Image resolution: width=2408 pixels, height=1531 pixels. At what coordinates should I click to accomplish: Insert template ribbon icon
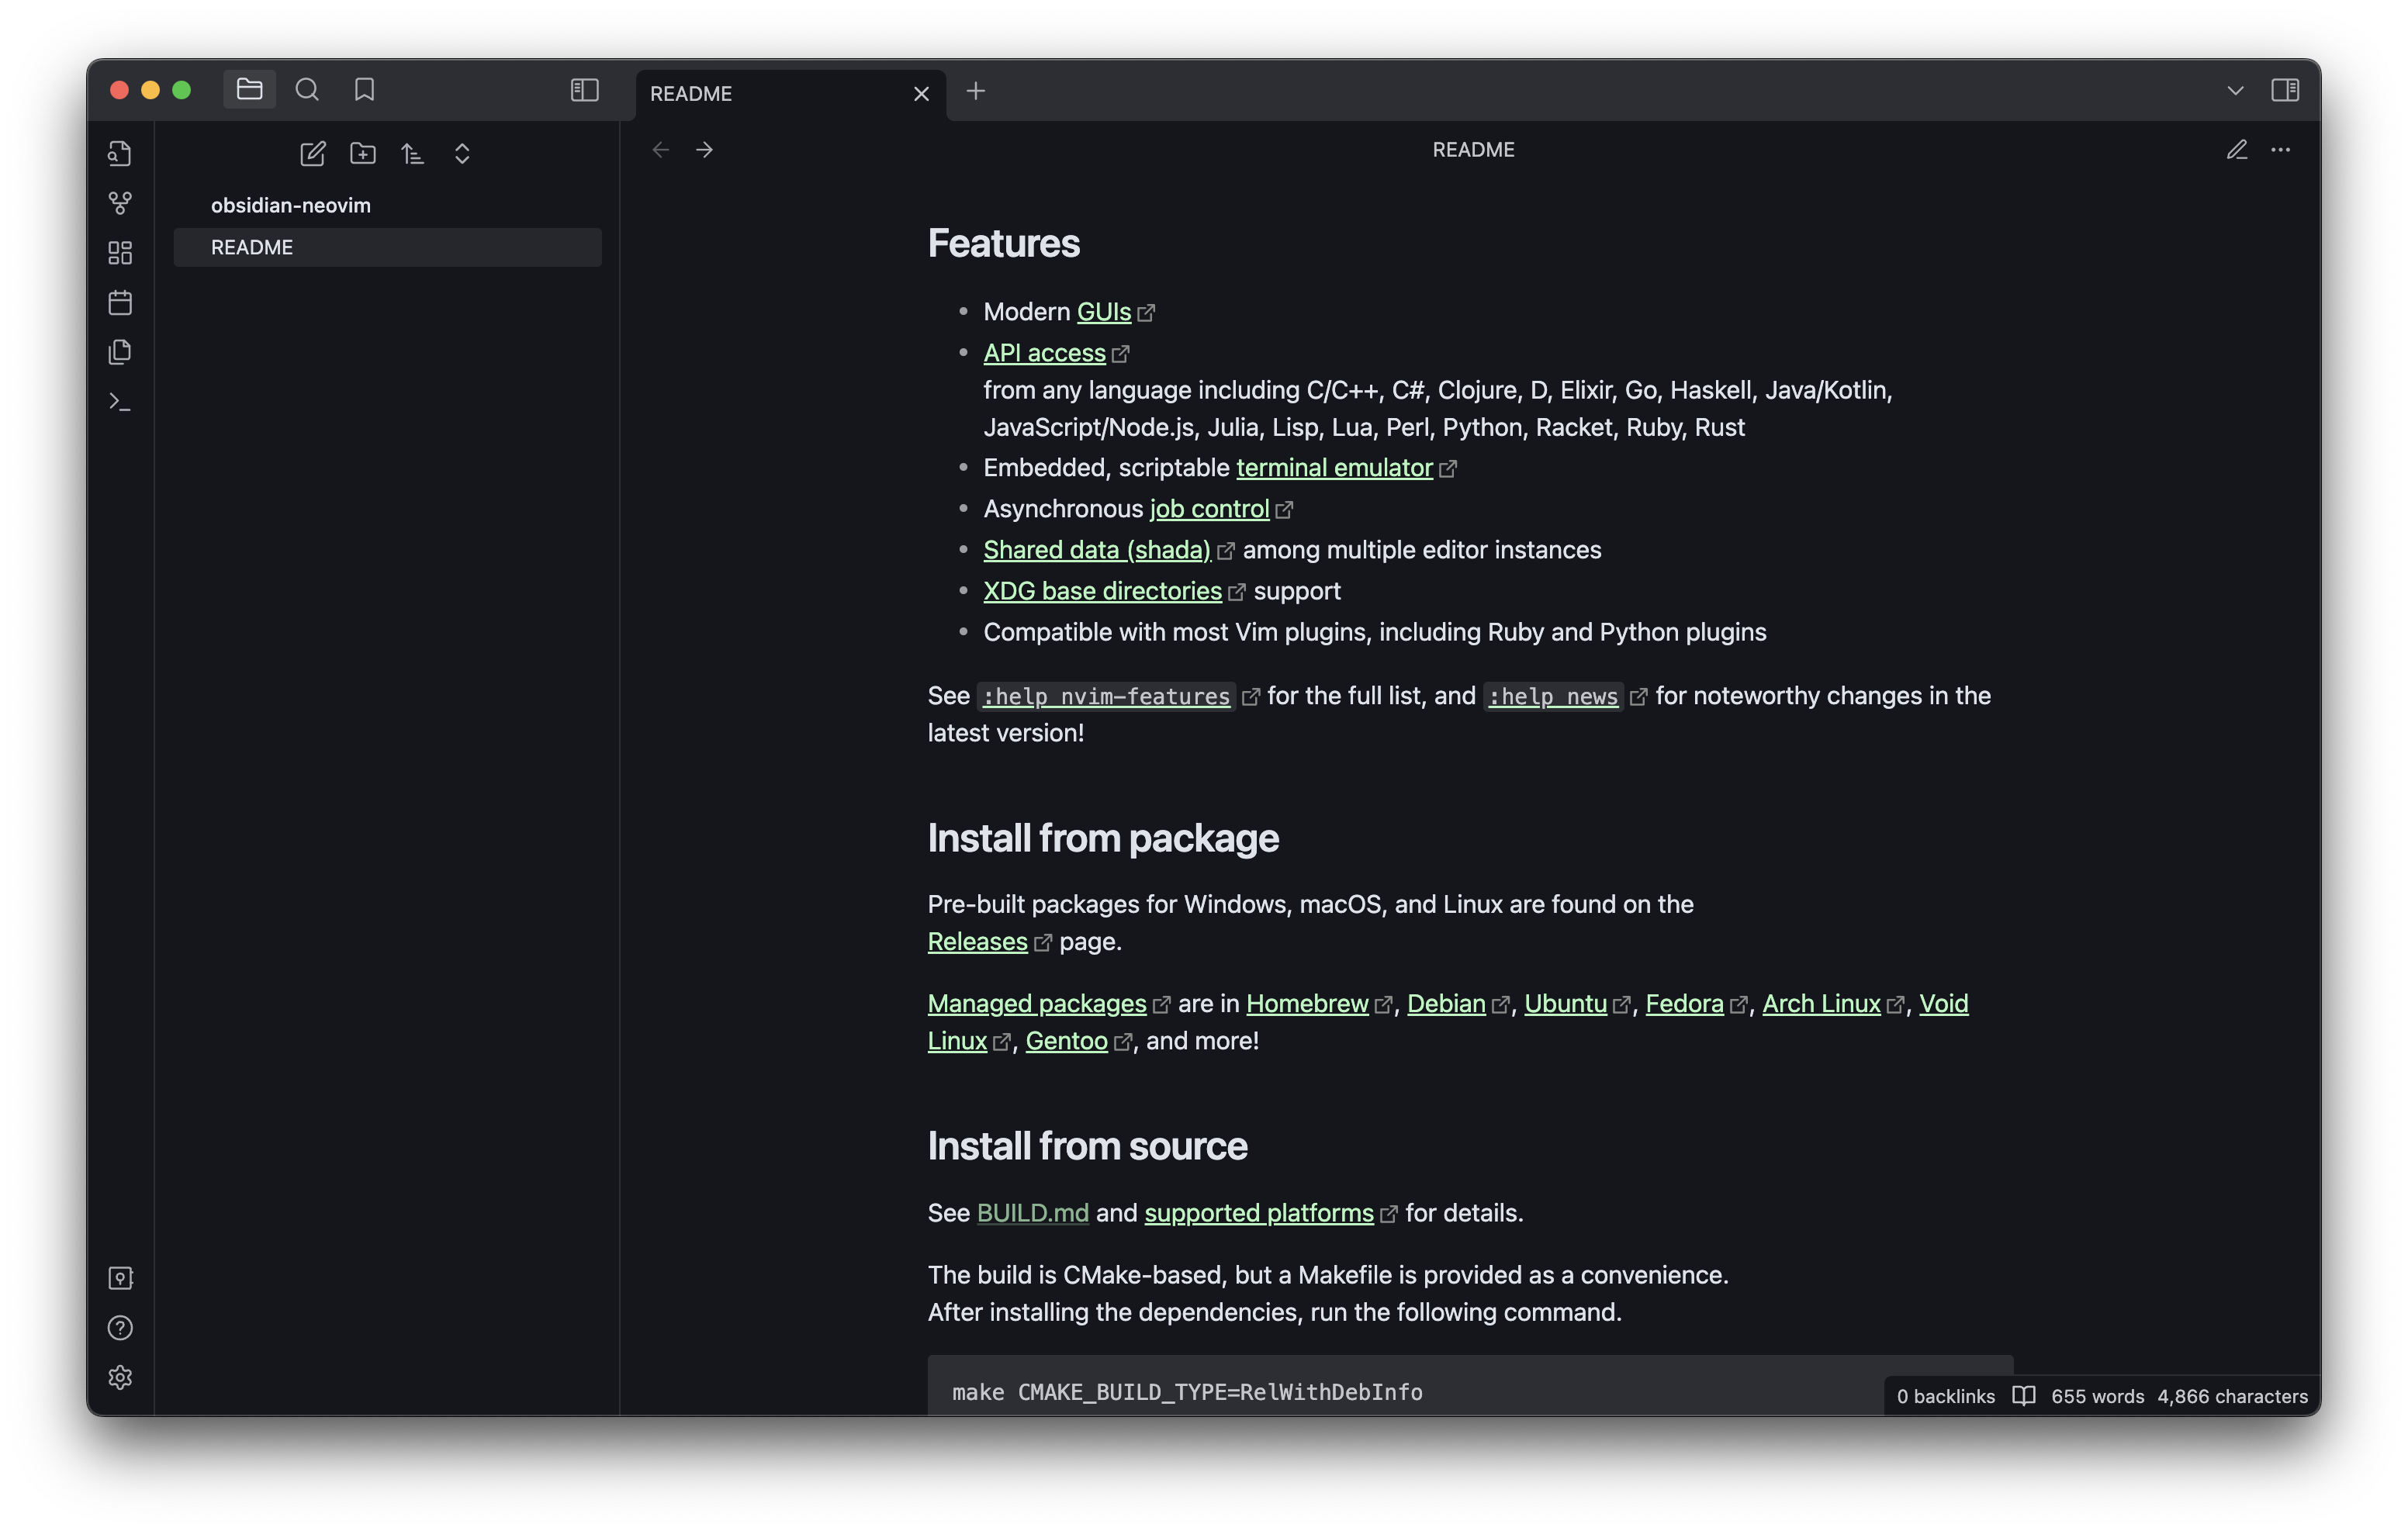120,352
